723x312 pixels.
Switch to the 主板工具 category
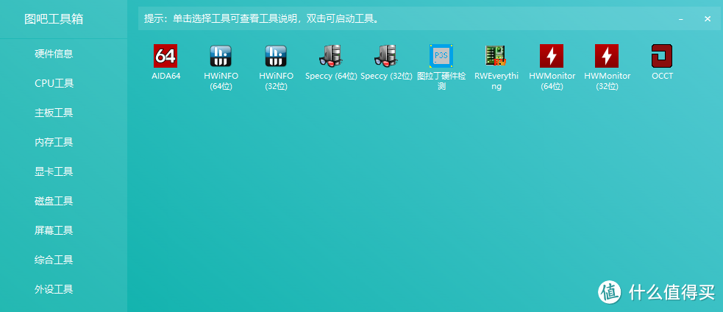point(54,113)
